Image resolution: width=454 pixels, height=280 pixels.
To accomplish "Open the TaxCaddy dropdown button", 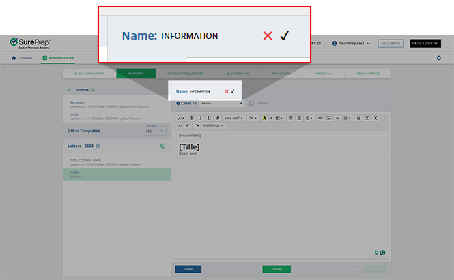I will click(x=425, y=44).
